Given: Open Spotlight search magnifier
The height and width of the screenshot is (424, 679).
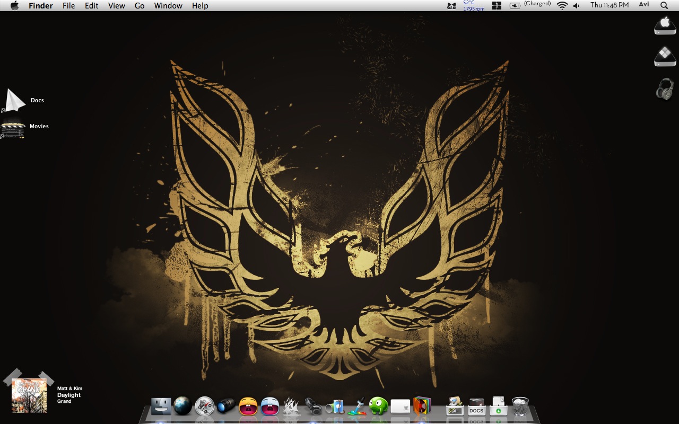Looking at the screenshot, I should point(664,5).
